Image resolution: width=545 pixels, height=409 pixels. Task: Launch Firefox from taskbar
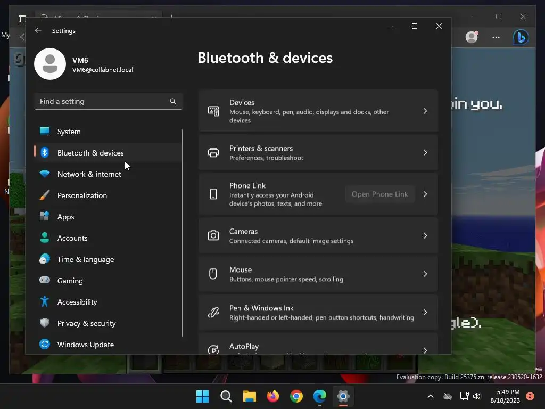point(273,396)
